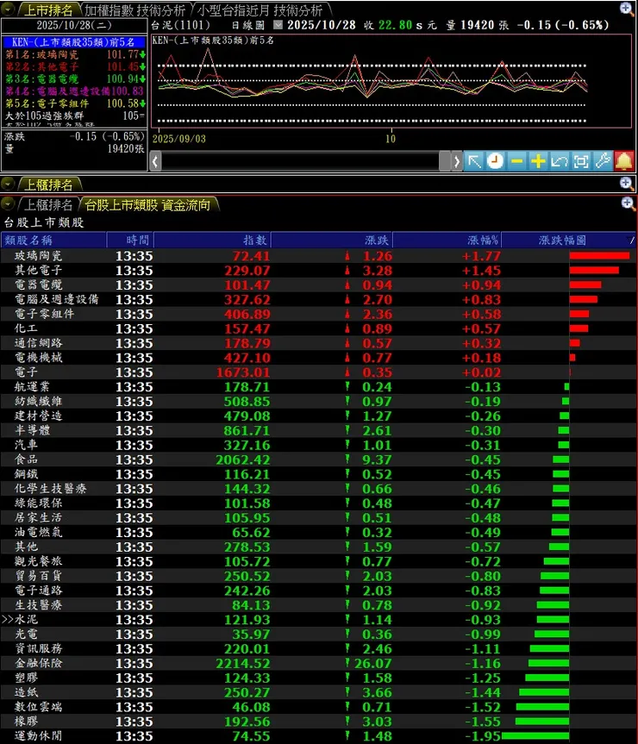Select 通信網路 sector row
This screenshot has height=744, width=638.
coord(318,343)
